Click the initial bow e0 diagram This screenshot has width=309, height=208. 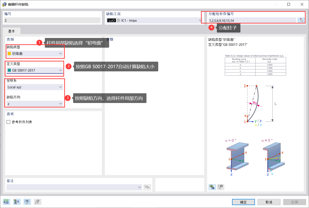[x=261, y=105]
